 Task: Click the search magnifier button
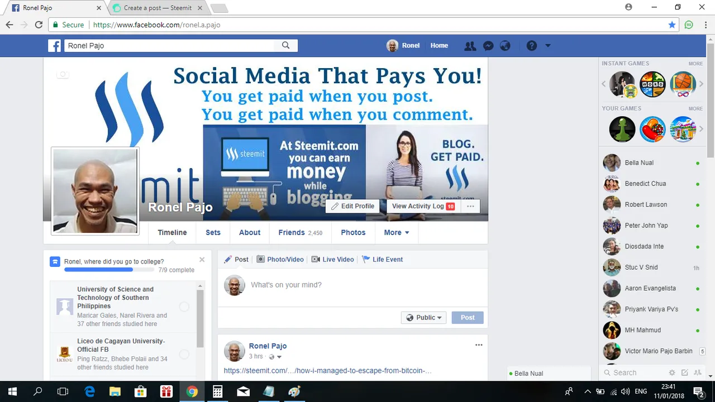point(285,46)
